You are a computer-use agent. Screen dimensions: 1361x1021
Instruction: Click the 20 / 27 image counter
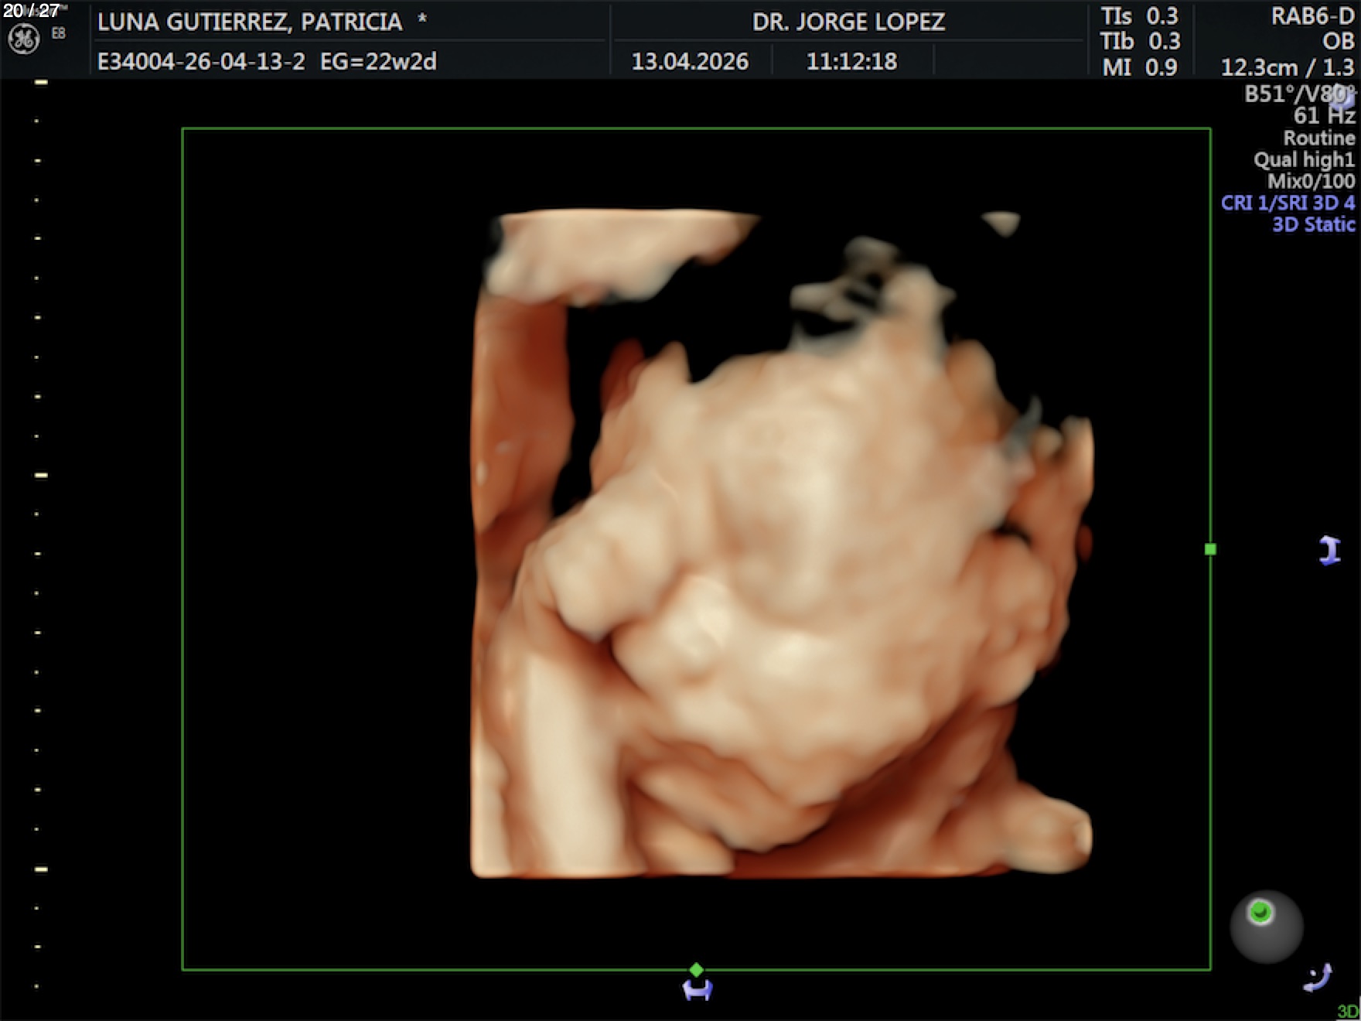[31, 11]
